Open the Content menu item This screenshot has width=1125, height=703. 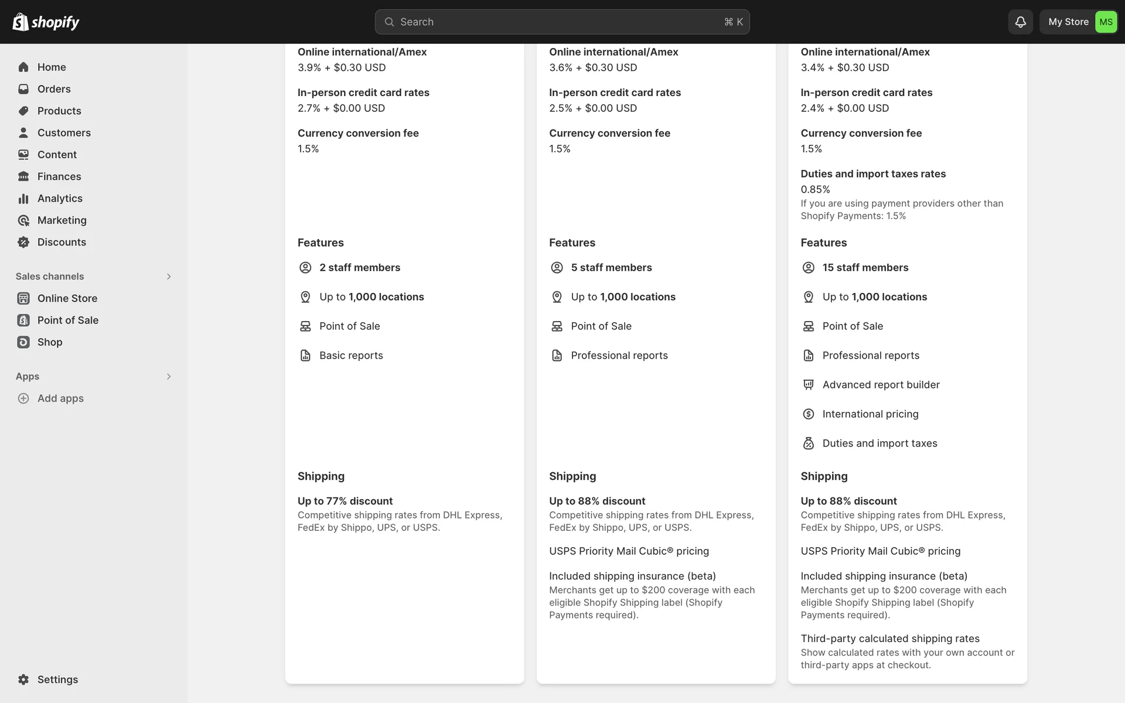coord(57,155)
